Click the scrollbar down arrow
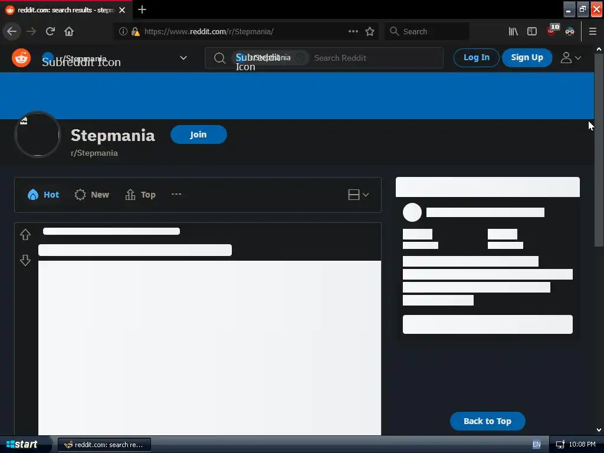This screenshot has width=604, height=453. (599, 430)
